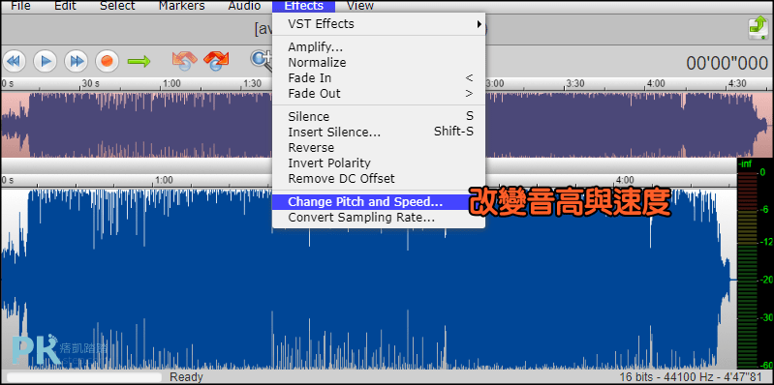Apply Silence to selection

pos(379,116)
